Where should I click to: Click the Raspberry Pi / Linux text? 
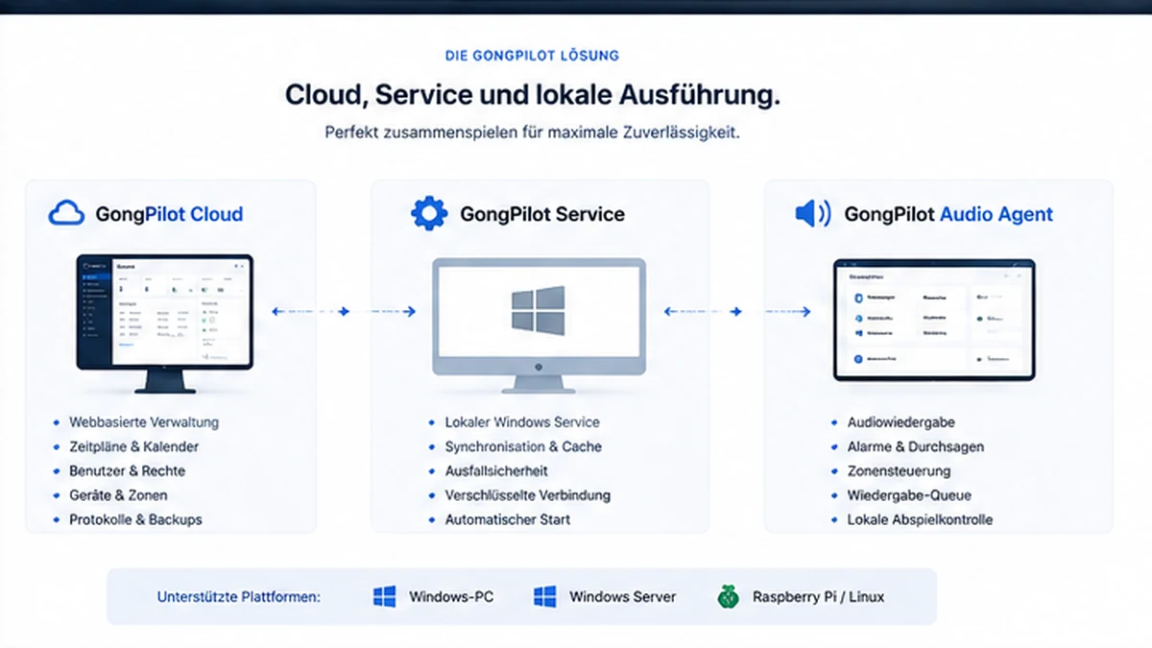[x=818, y=597]
